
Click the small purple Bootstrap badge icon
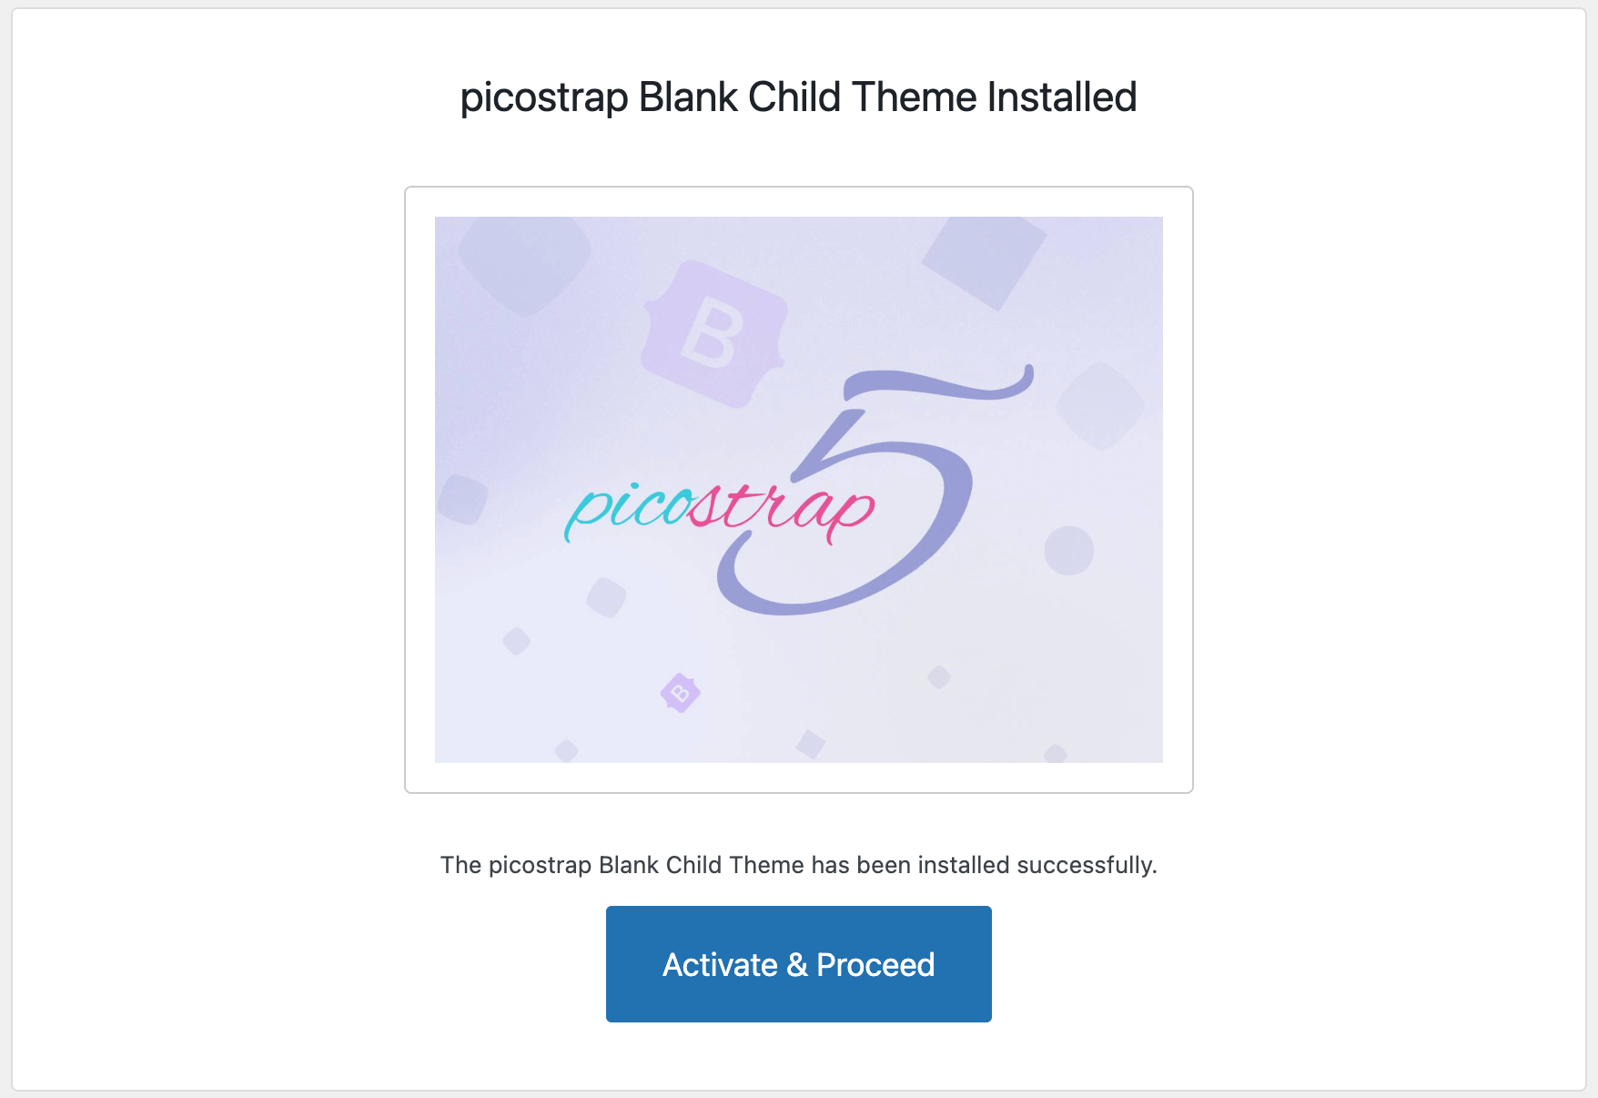point(680,693)
